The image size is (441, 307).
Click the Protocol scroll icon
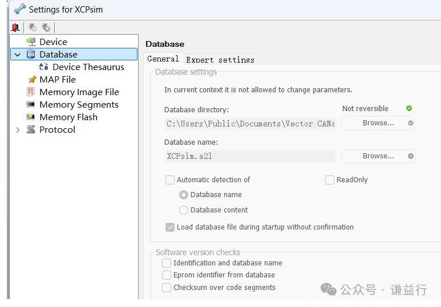(x=31, y=129)
